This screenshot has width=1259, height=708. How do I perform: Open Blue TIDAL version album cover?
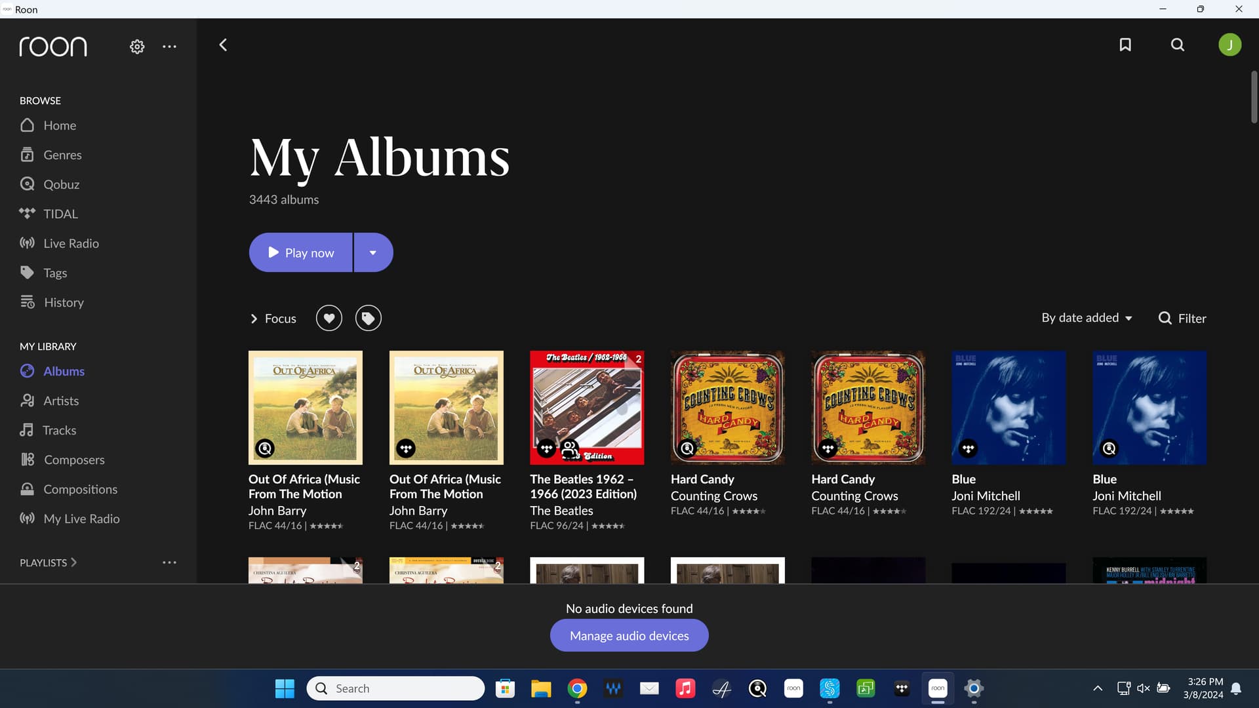[1009, 407]
